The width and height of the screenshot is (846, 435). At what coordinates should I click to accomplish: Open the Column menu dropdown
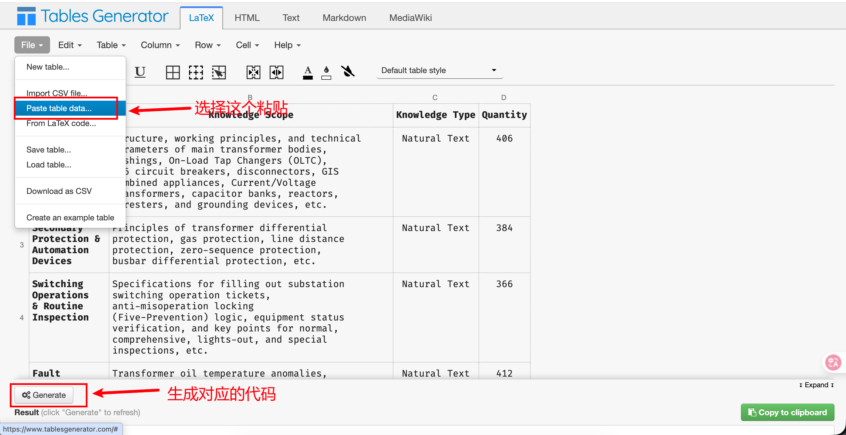[x=160, y=45]
